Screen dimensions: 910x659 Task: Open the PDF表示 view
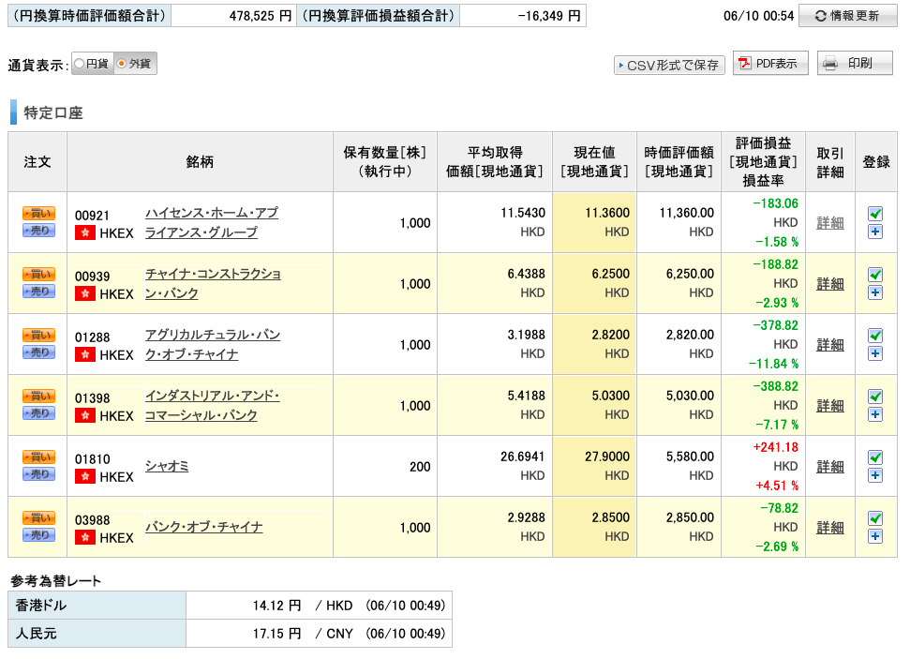click(x=770, y=64)
